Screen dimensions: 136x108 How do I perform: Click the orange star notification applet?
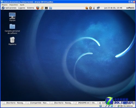pos(86,8)
